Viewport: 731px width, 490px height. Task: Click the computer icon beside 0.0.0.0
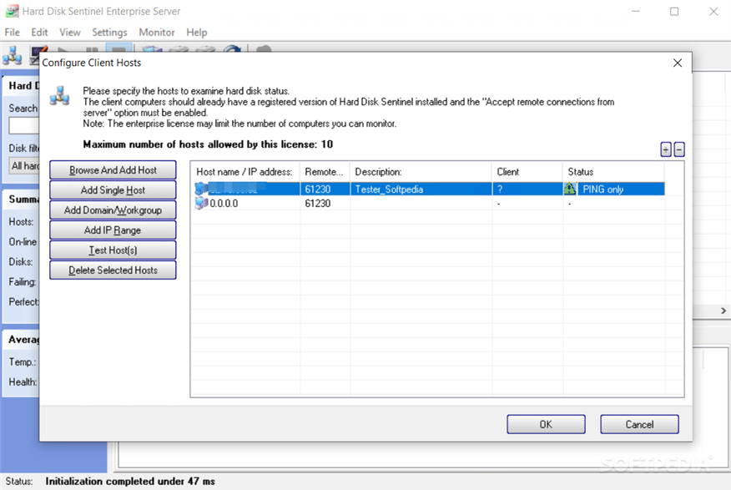click(201, 204)
